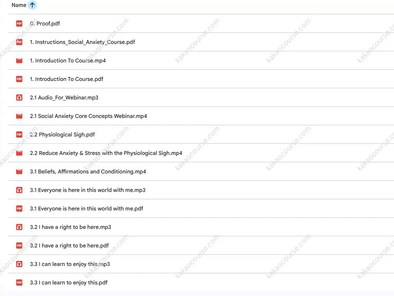Click the PDF icon for 3.1 Everyone is here pdf
This screenshot has height=296, width=394.
(x=19, y=209)
